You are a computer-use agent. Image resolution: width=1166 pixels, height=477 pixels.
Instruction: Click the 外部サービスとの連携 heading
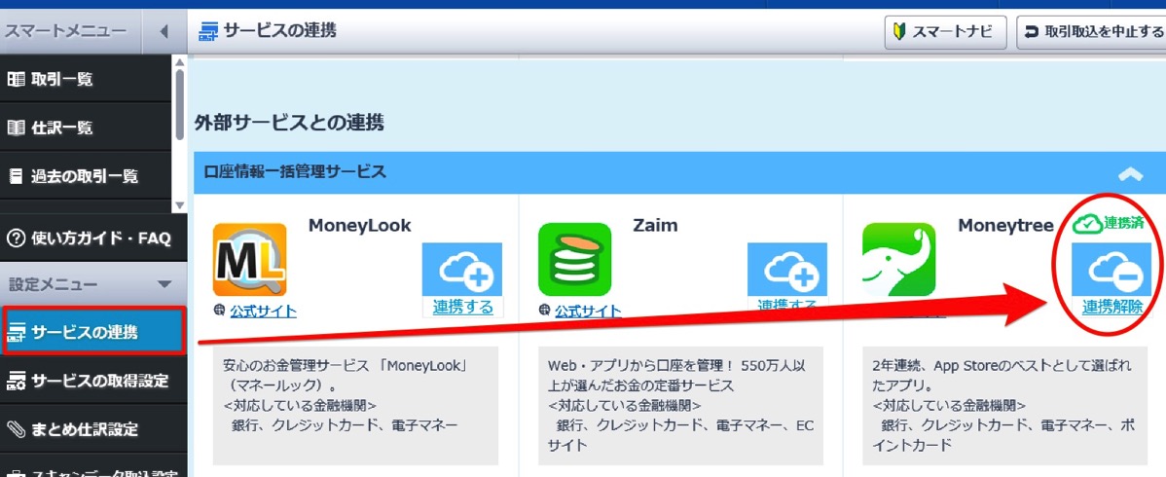[289, 123]
